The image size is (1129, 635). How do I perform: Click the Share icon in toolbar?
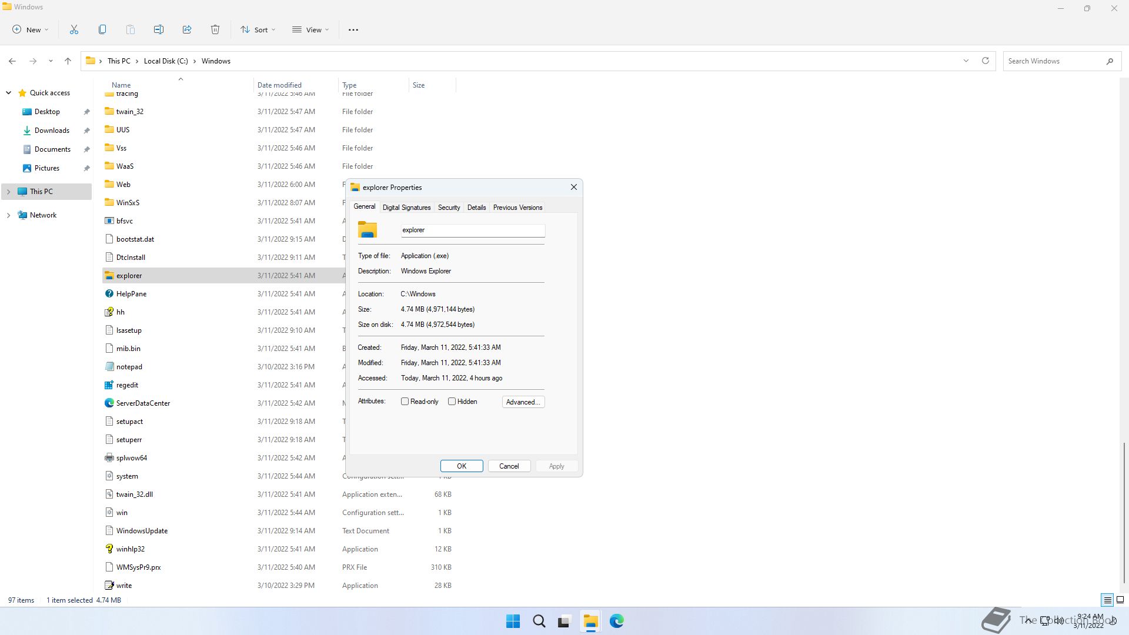coord(187,29)
